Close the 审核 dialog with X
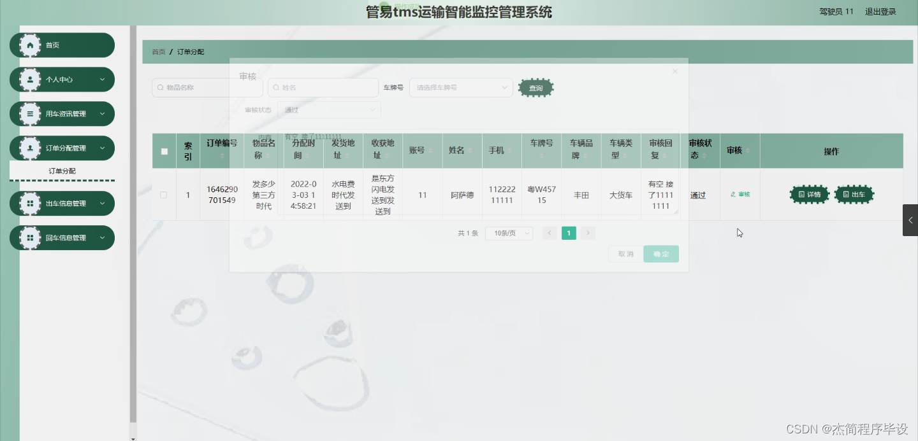The width and height of the screenshot is (918, 441). pos(675,71)
